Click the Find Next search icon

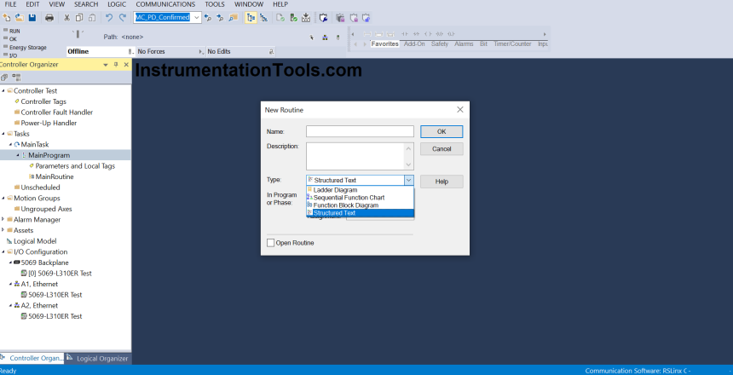click(220, 18)
